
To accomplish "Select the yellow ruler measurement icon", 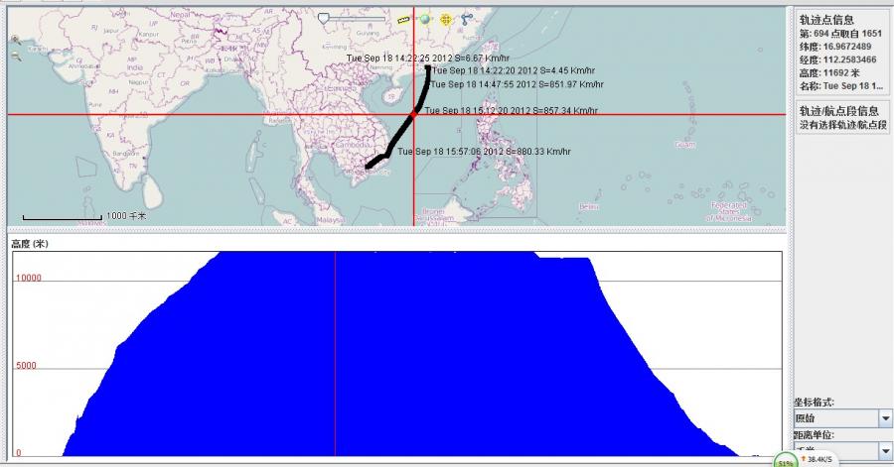I will [403, 20].
